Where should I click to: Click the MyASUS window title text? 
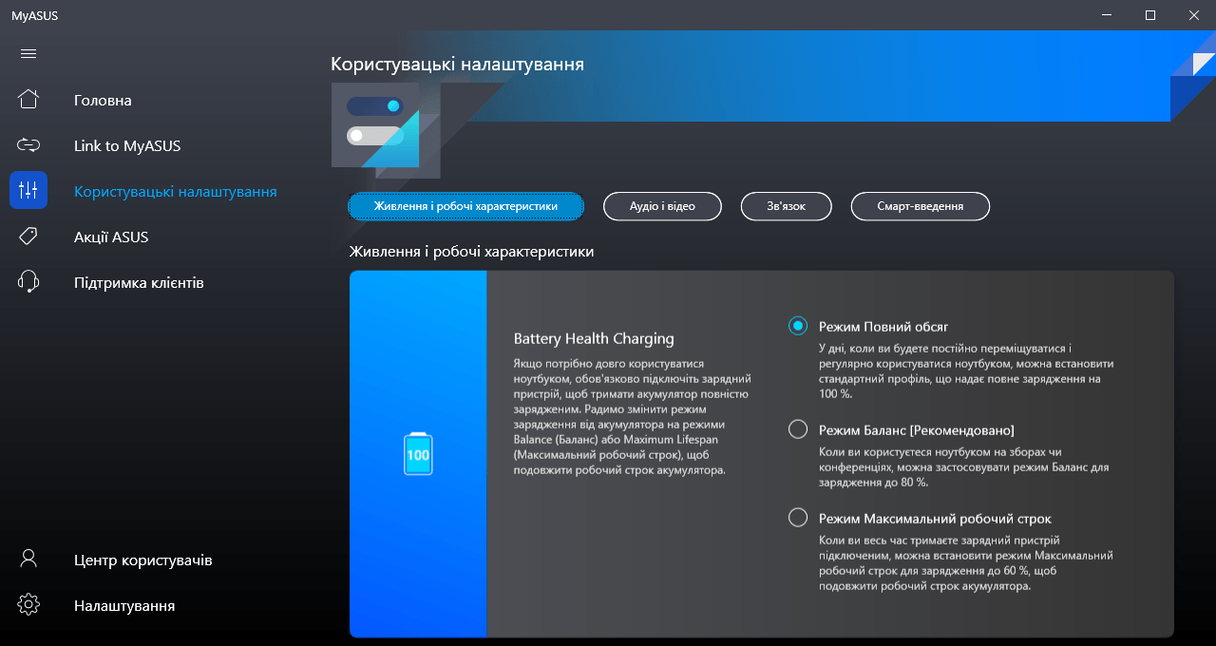point(34,15)
